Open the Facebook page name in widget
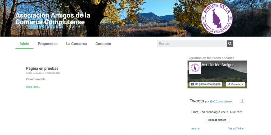Screen dimensions: 271x135 point(220,65)
